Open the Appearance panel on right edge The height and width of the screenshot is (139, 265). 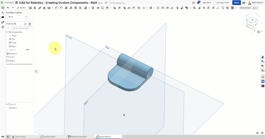[263, 57]
